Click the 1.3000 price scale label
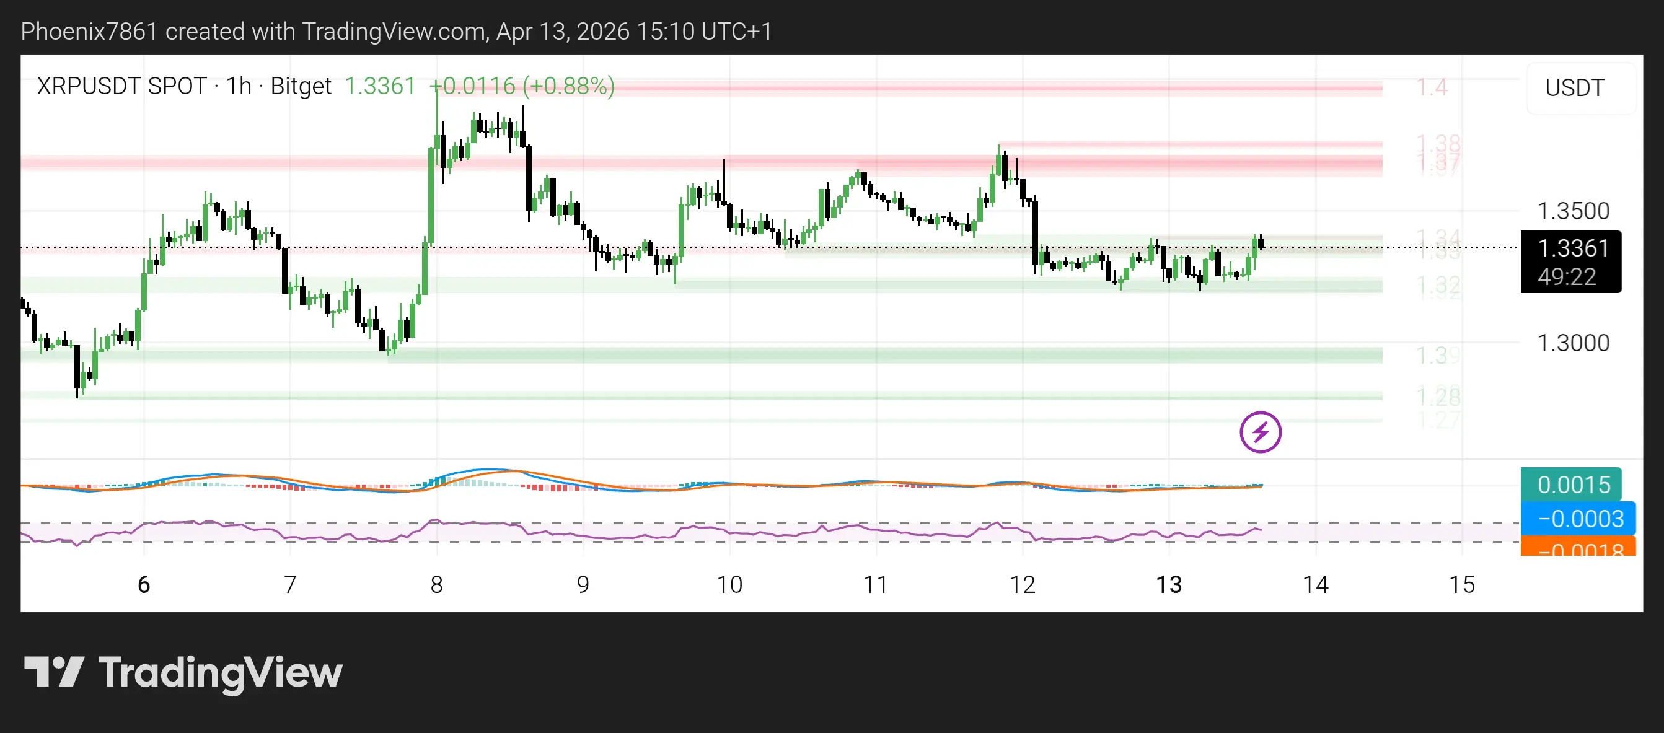The image size is (1664, 733). pyautogui.click(x=1573, y=343)
